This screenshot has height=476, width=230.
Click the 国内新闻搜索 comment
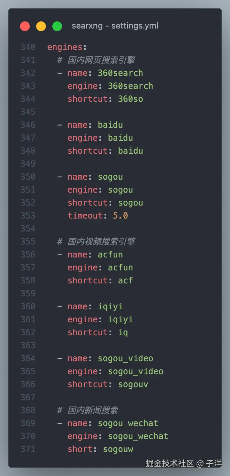click(x=92, y=410)
